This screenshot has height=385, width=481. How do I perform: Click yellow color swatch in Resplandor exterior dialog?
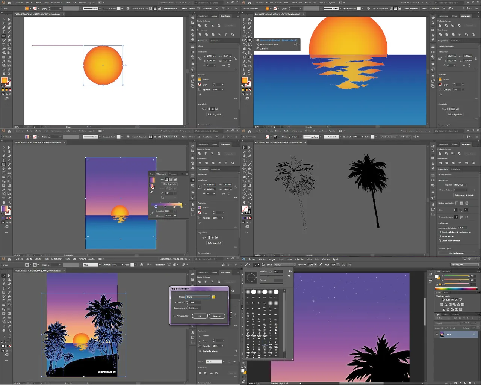[x=214, y=297]
